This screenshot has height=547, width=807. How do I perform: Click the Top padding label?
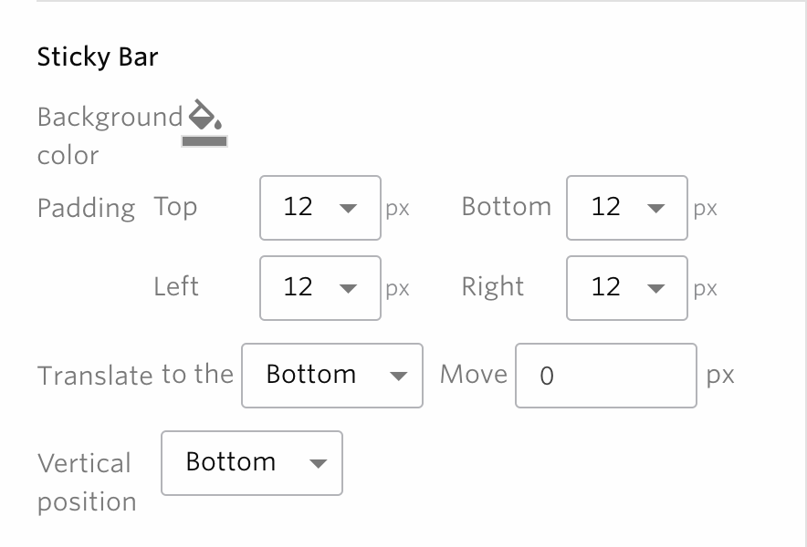click(175, 207)
